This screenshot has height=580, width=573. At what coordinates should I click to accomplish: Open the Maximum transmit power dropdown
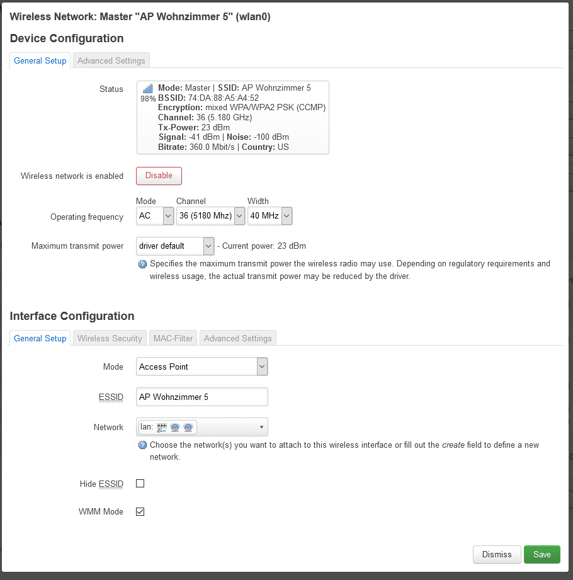click(x=175, y=246)
